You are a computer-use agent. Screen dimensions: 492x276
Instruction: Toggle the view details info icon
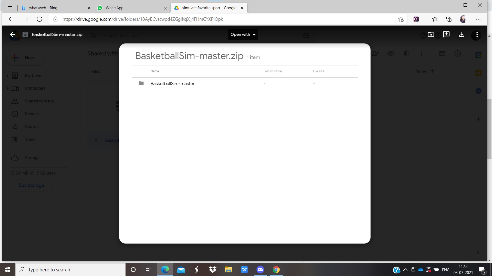457,53
